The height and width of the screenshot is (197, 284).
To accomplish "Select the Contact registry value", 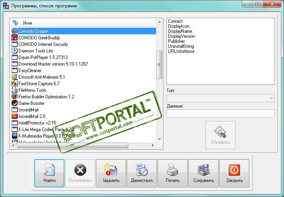I will coord(175,21).
